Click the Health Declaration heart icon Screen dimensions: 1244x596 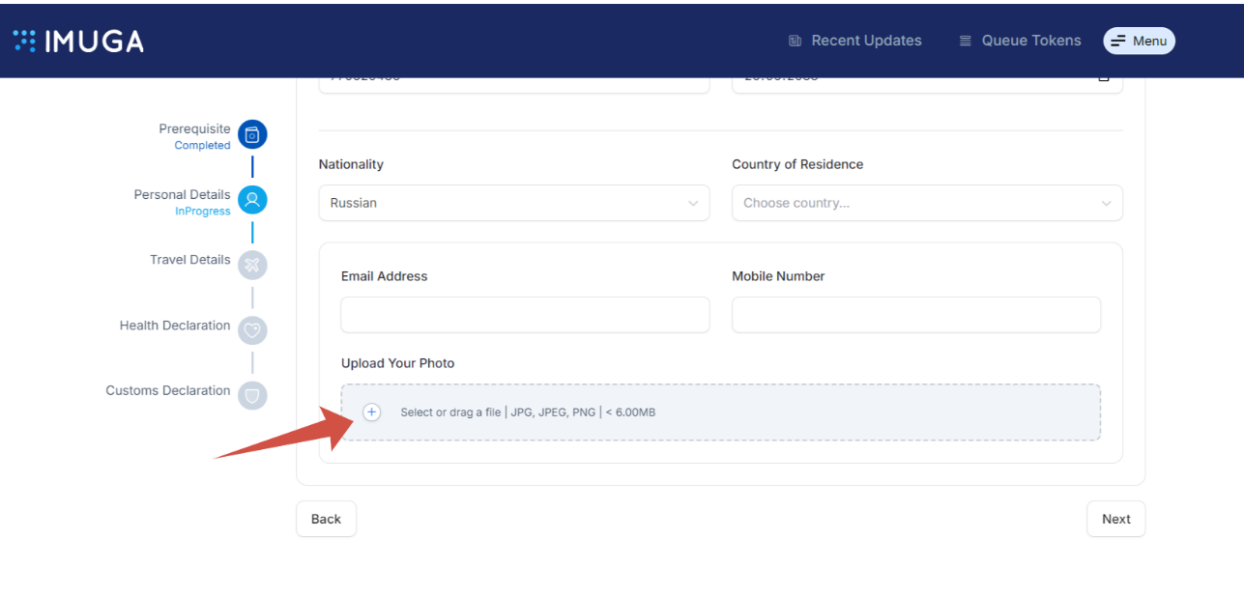(252, 330)
